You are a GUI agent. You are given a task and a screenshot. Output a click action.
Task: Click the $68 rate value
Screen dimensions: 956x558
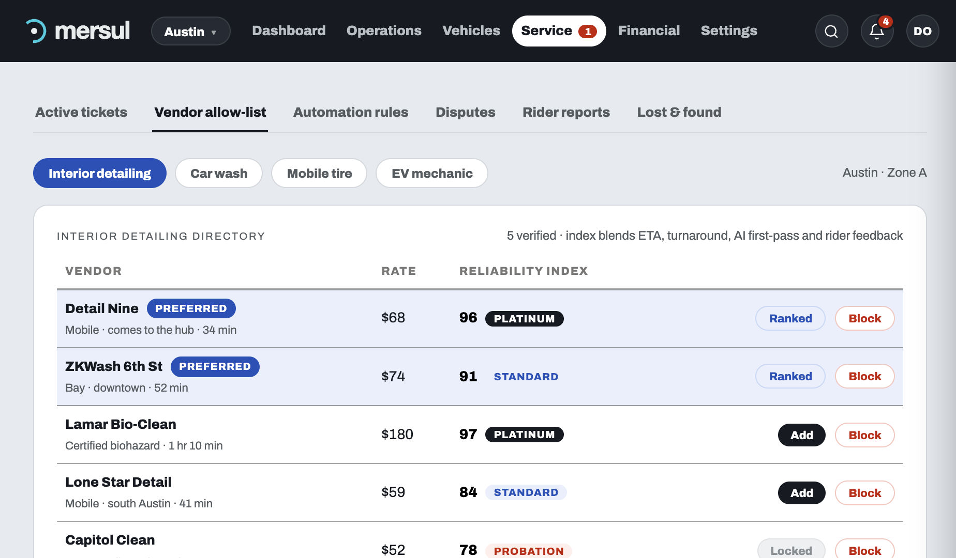point(393,318)
